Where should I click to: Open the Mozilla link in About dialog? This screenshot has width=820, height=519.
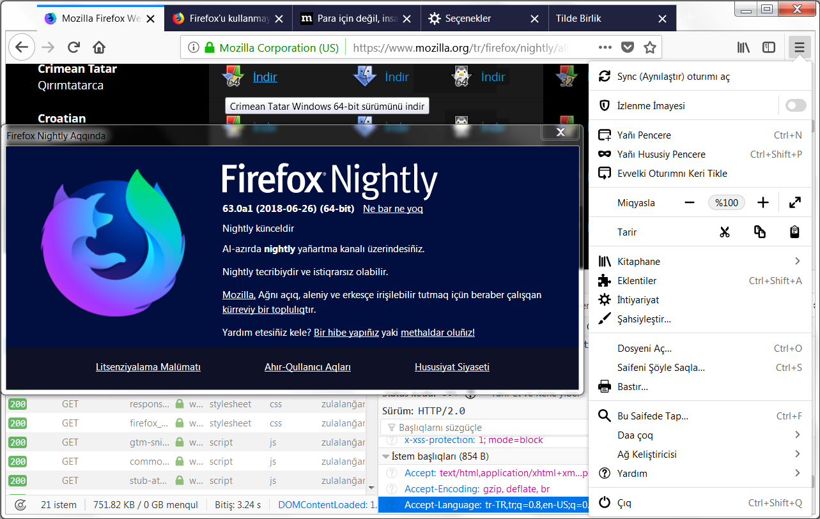[x=238, y=295]
